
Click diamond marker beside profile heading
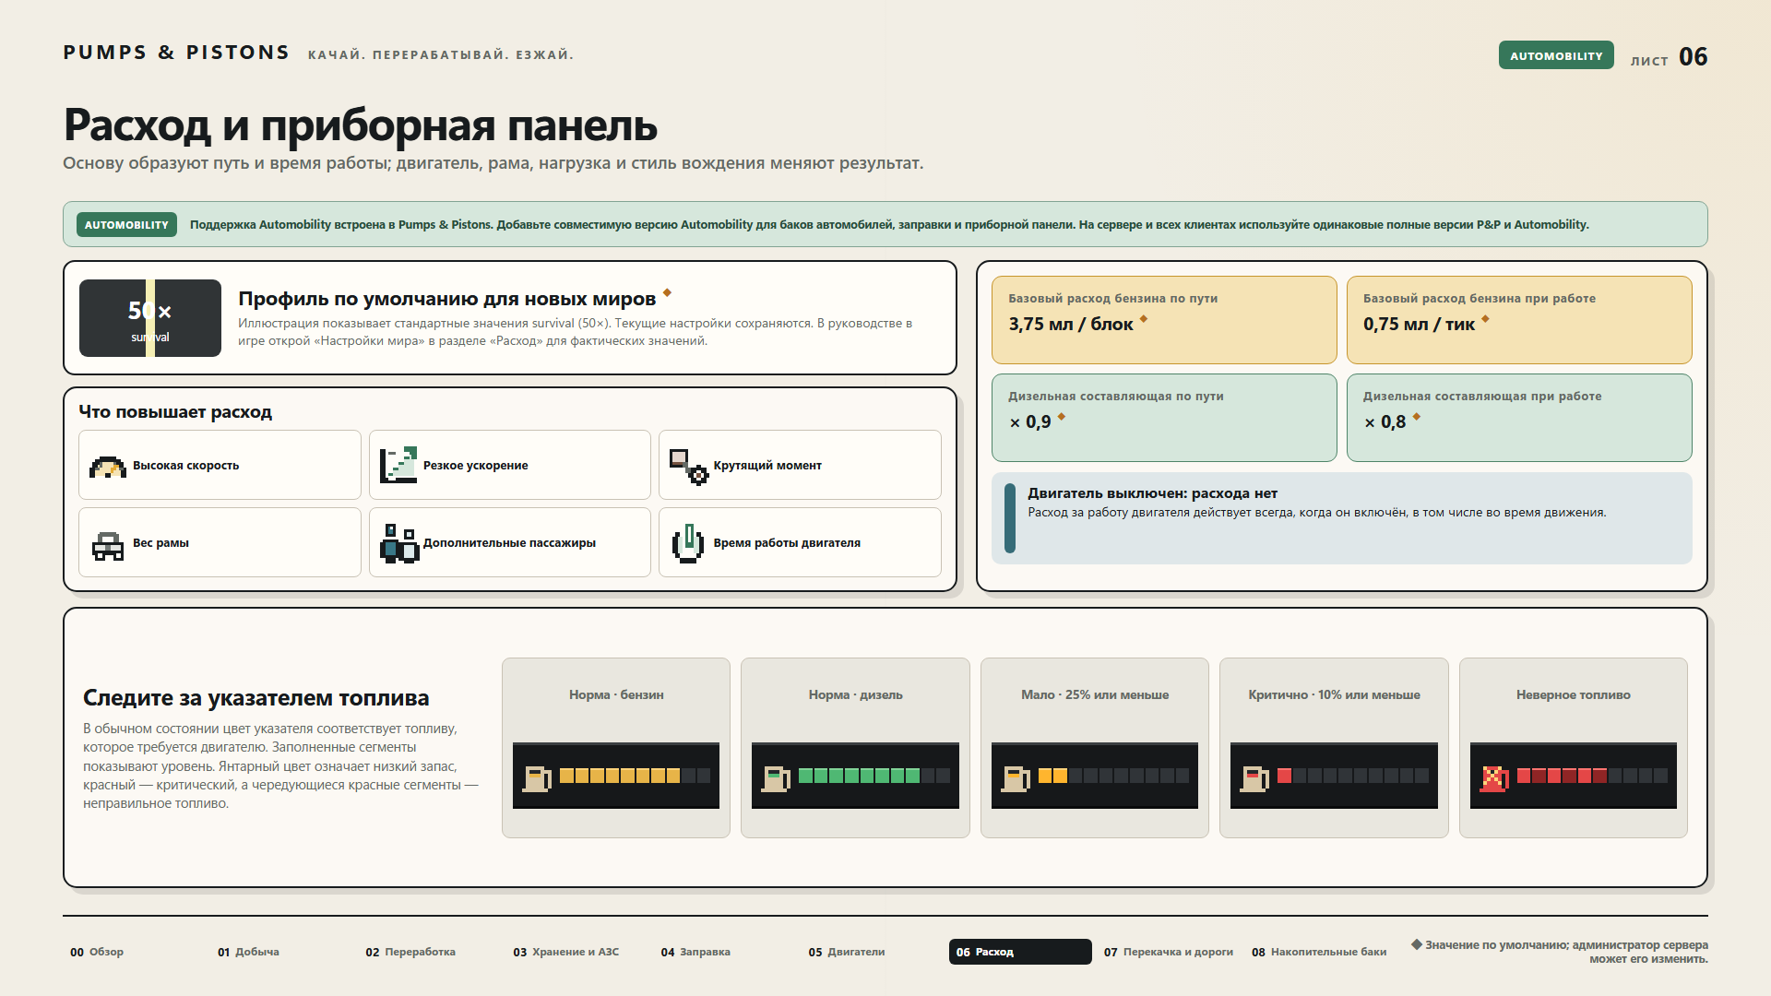coord(667,293)
